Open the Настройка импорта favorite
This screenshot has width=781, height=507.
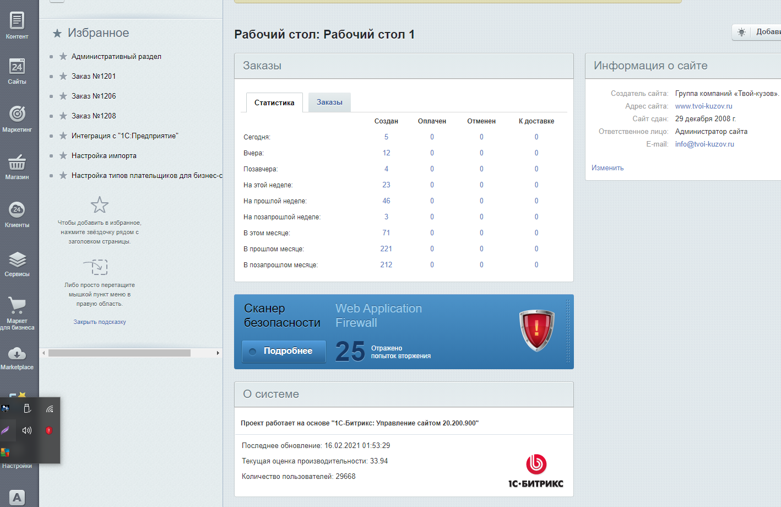104,155
